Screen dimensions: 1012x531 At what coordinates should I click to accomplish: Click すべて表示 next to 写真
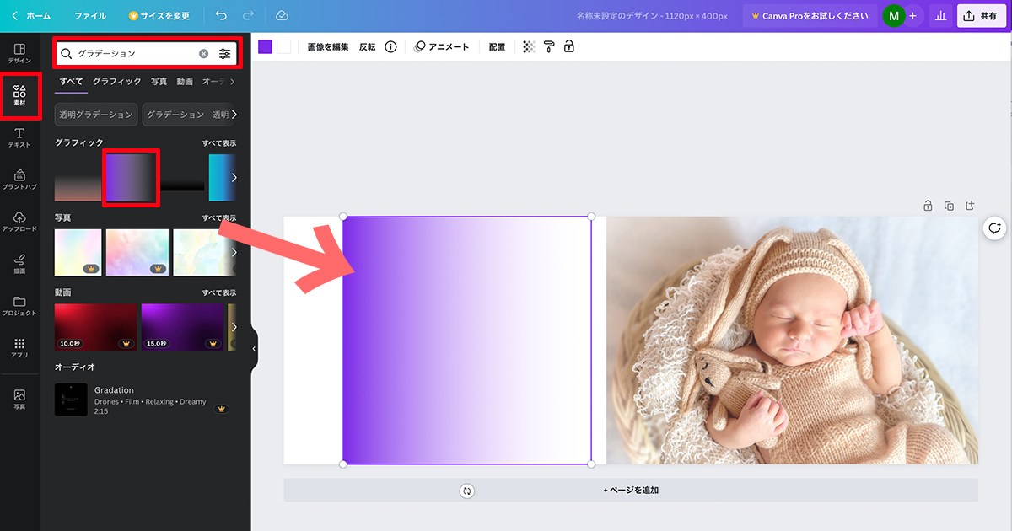220,217
